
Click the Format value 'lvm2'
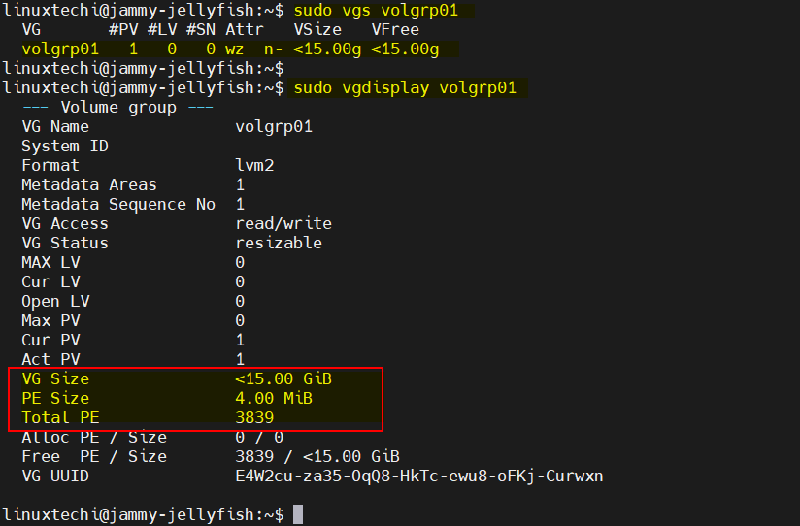point(254,165)
